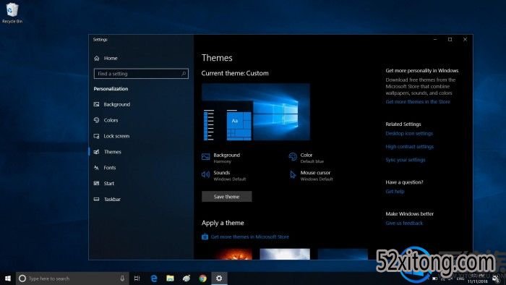Screen dimensions: 506x285
Task: Click the current theme preview image
Action: (256, 112)
